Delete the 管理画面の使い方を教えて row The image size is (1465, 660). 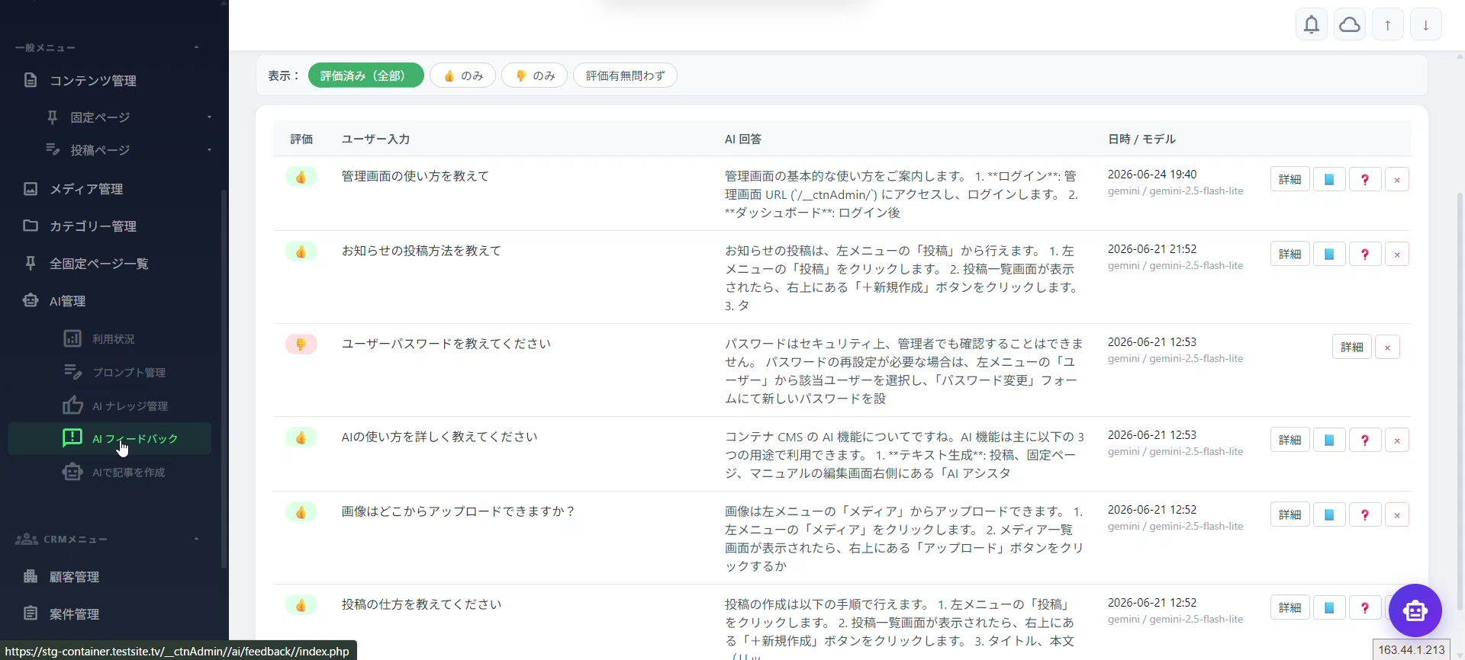1397,179
